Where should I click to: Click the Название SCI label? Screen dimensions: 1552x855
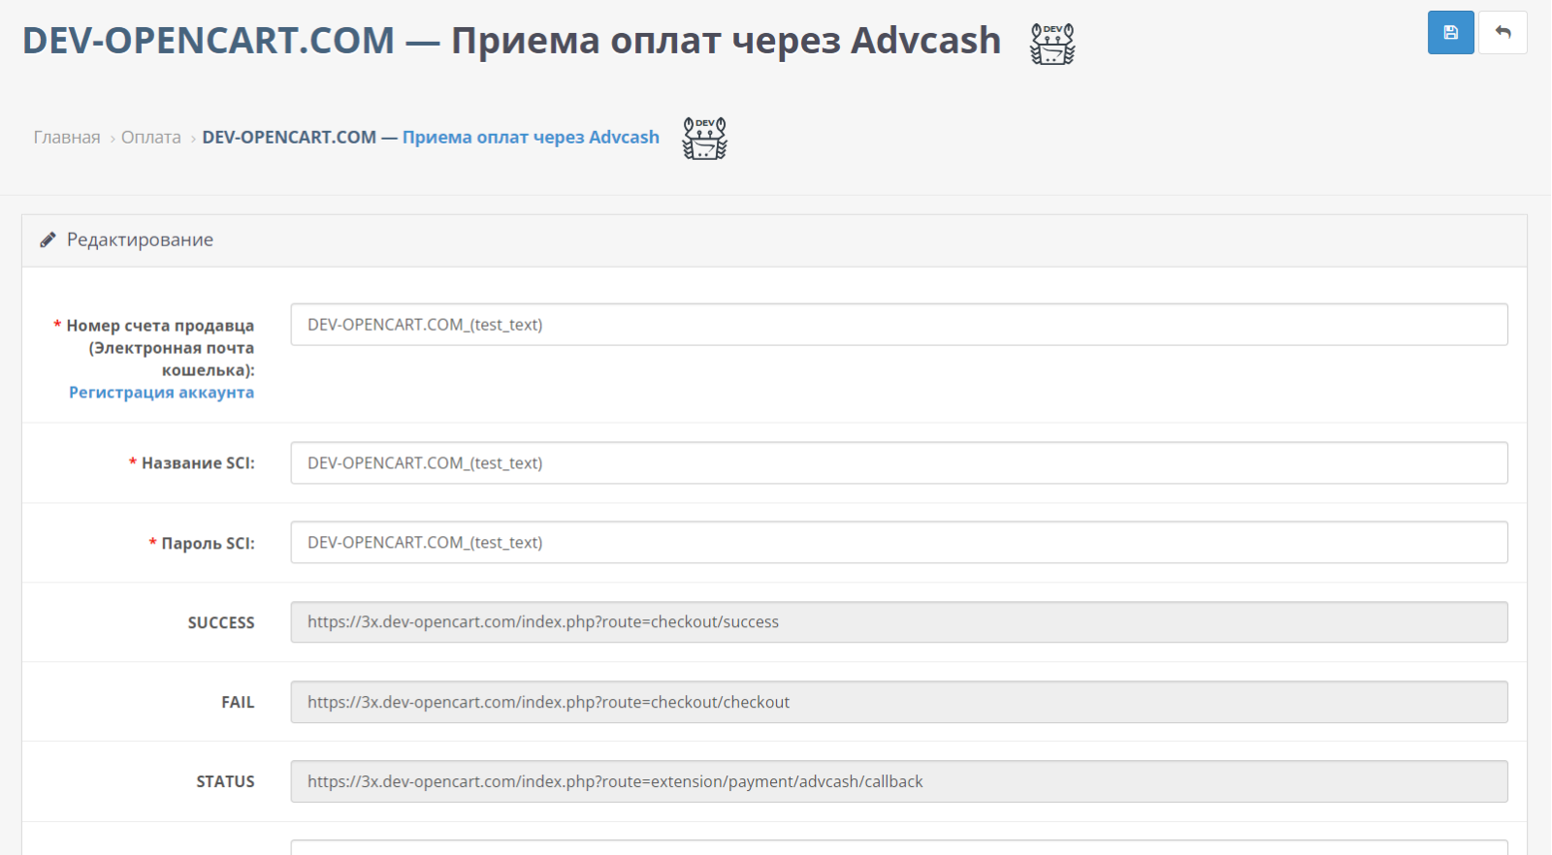pos(198,463)
